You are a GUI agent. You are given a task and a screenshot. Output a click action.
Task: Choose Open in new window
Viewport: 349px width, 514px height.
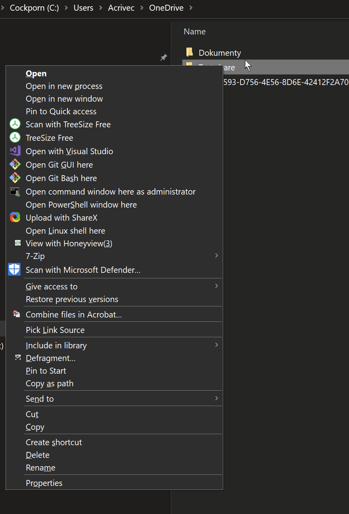coord(64,98)
